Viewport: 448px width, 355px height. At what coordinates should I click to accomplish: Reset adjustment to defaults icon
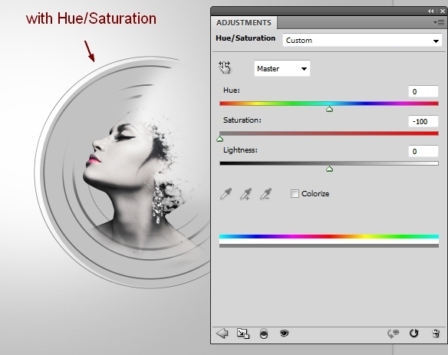[413, 334]
